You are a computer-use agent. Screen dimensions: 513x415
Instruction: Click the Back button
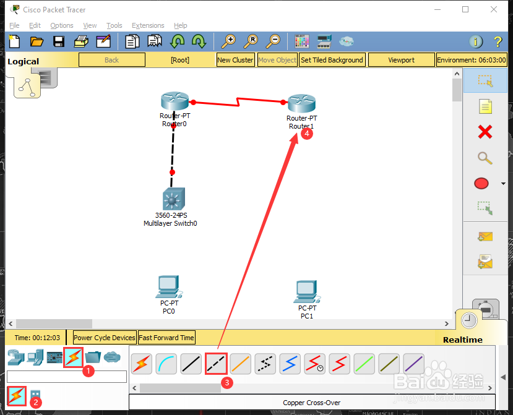[112, 60]
